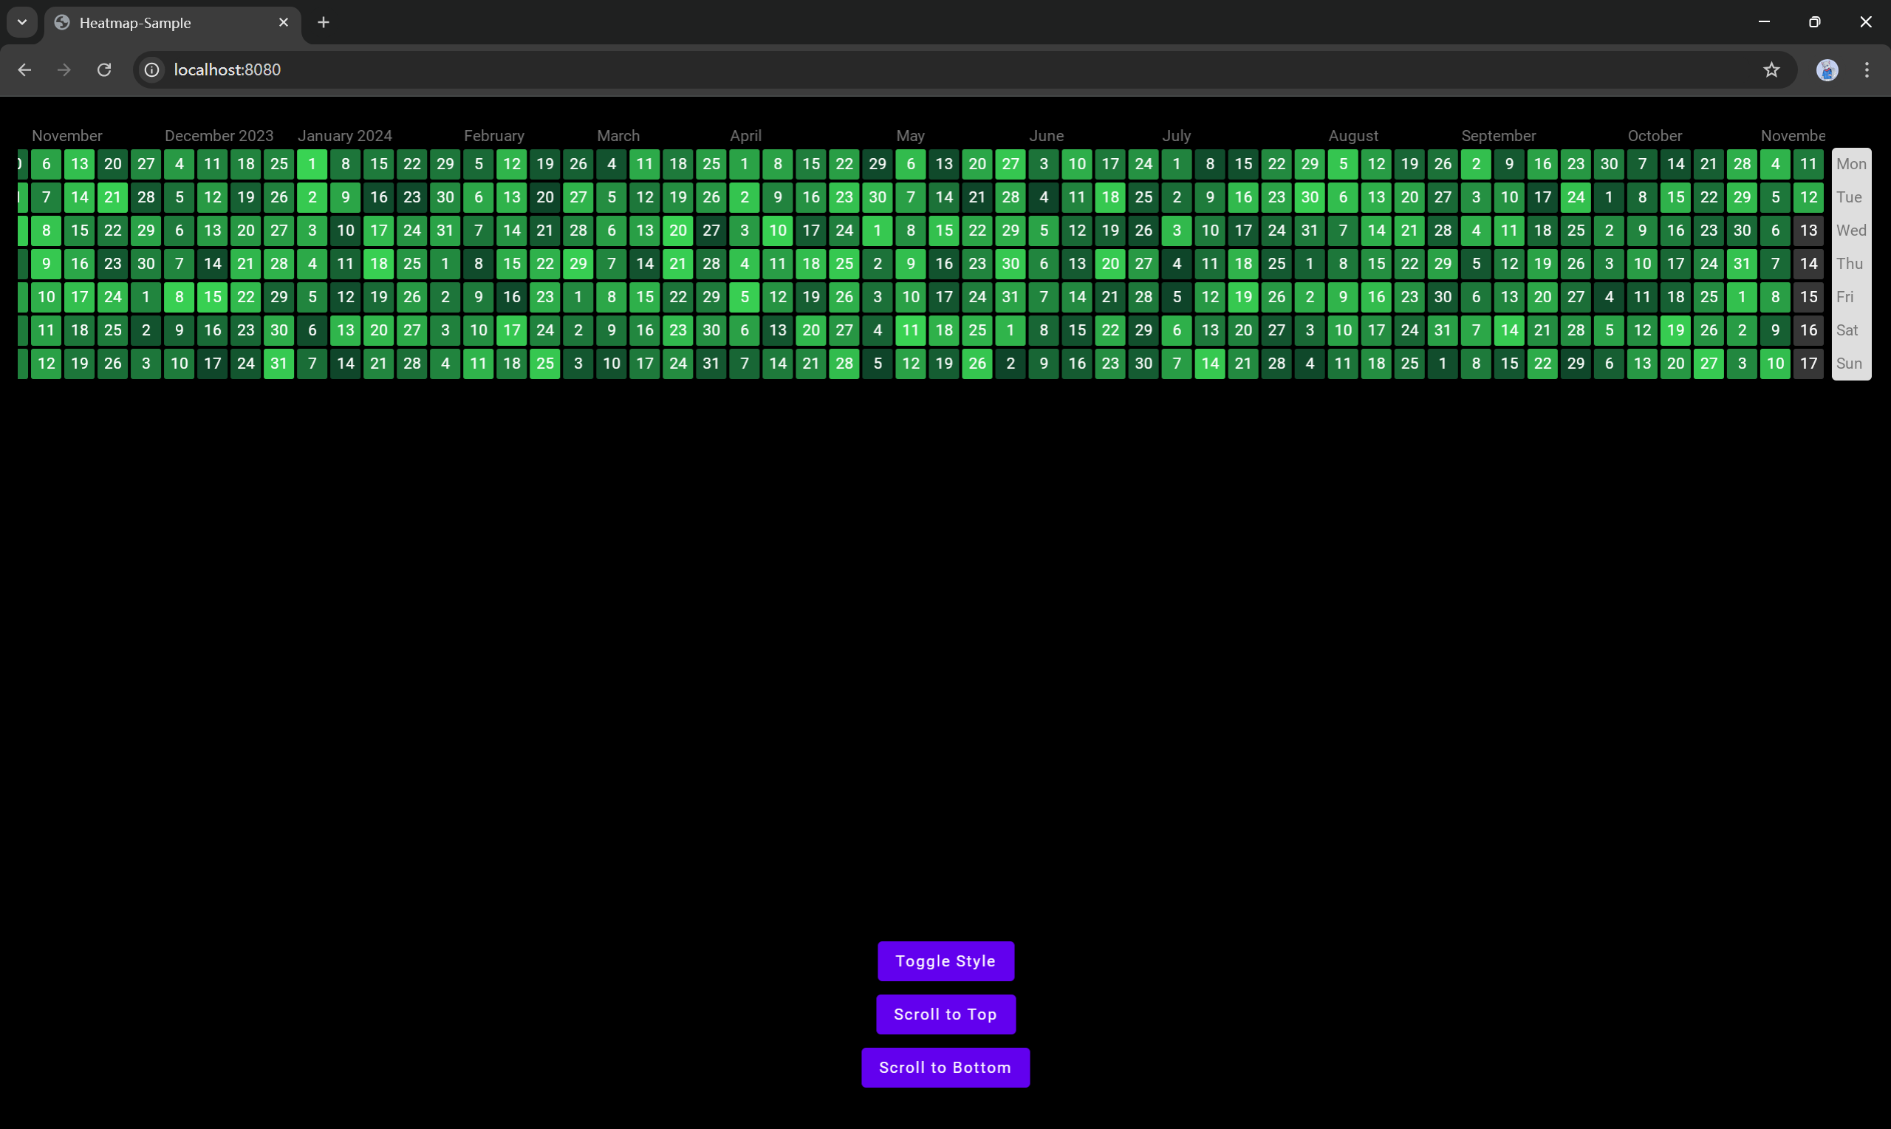The height and width of the screenshot is (1129, 1891).
Task: Open new tab with plus icon
Action: (x=323, y=23)
